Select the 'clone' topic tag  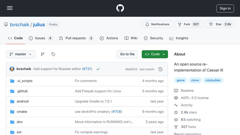(x=195, y=80)
